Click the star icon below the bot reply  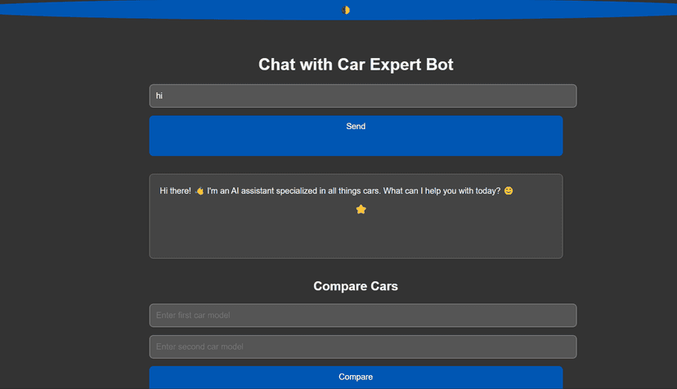[361, 209]
